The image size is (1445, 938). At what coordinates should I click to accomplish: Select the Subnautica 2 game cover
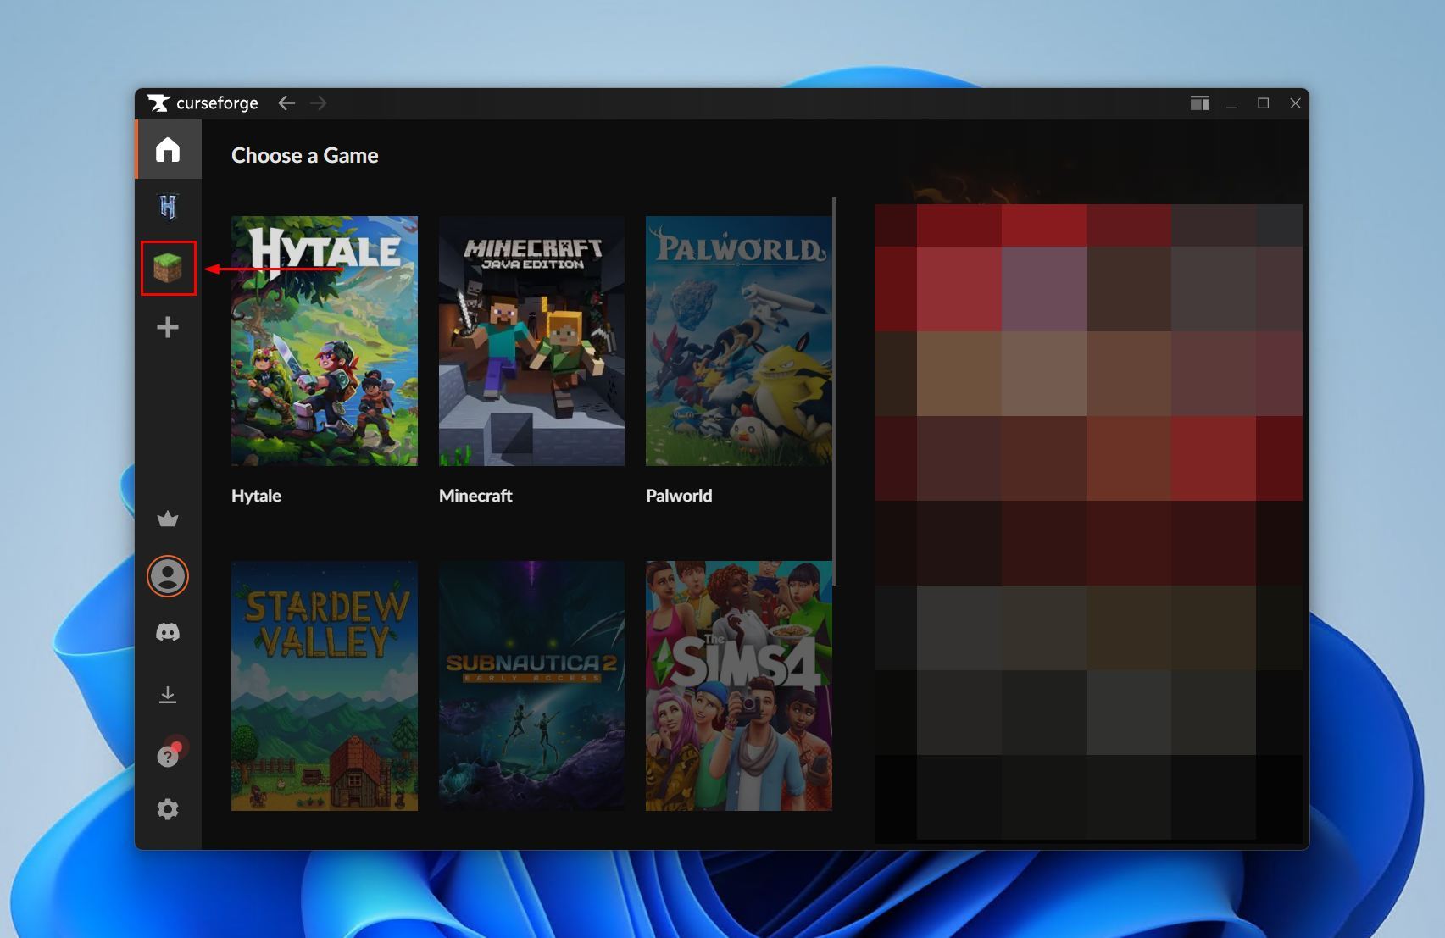531,685
